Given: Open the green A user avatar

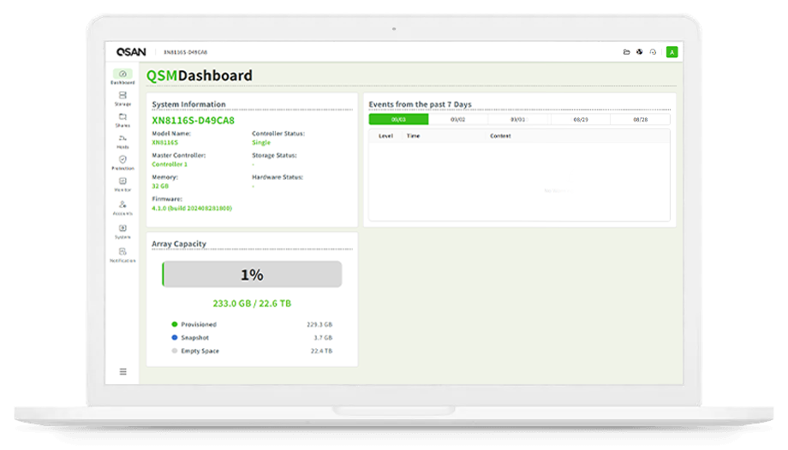Looking at the screenshot, I should [672, 51].
